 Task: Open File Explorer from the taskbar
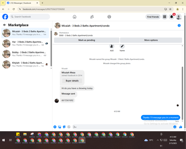[x=25, y=134]
